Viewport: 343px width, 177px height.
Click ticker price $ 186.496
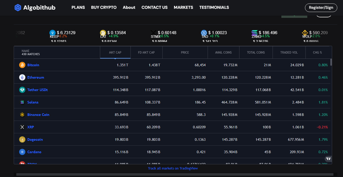point(268,33)
